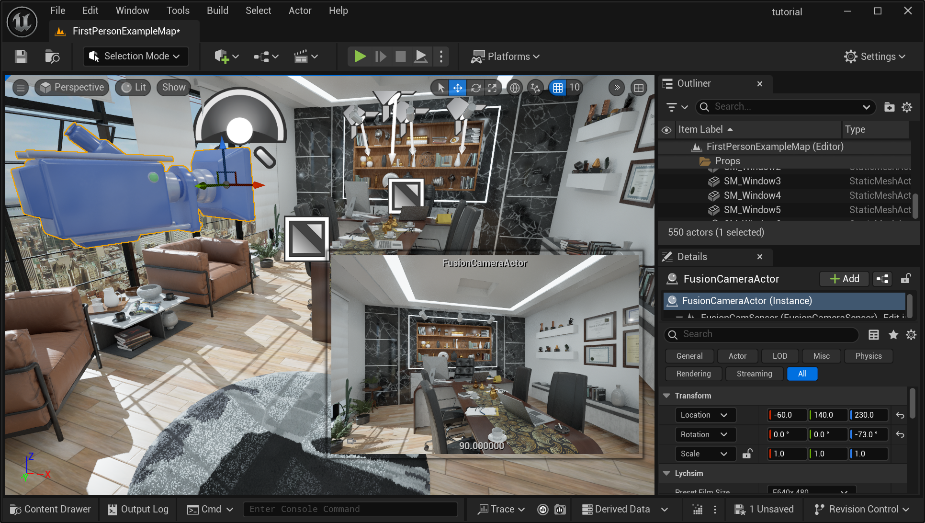Toggle surface snapping icon

[x=535, y=88]
